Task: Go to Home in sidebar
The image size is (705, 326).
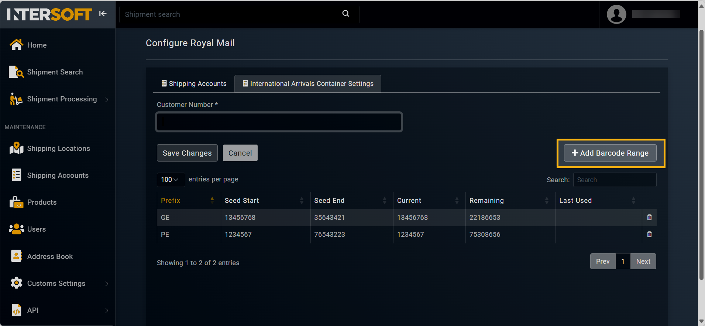Action: pyautogui.click(x=37, y=45)
